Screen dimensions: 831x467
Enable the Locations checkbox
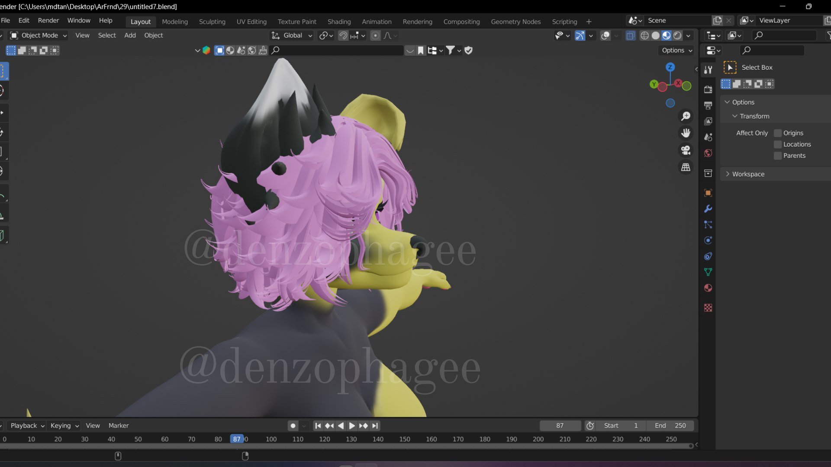click(778, 144)
